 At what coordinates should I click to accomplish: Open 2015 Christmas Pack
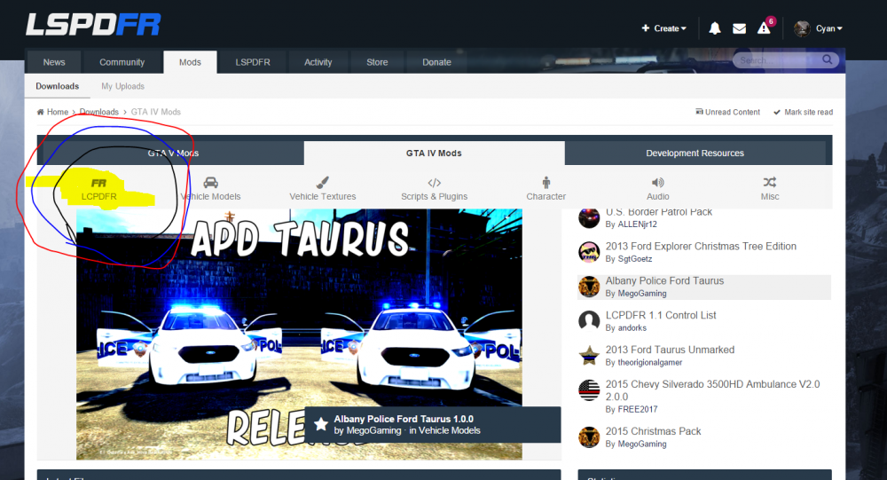coord(654,431)
